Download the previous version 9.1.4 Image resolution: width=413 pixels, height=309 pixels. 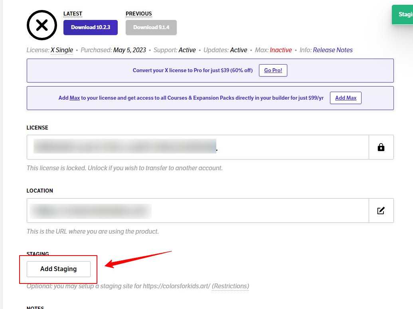(151, 28)
